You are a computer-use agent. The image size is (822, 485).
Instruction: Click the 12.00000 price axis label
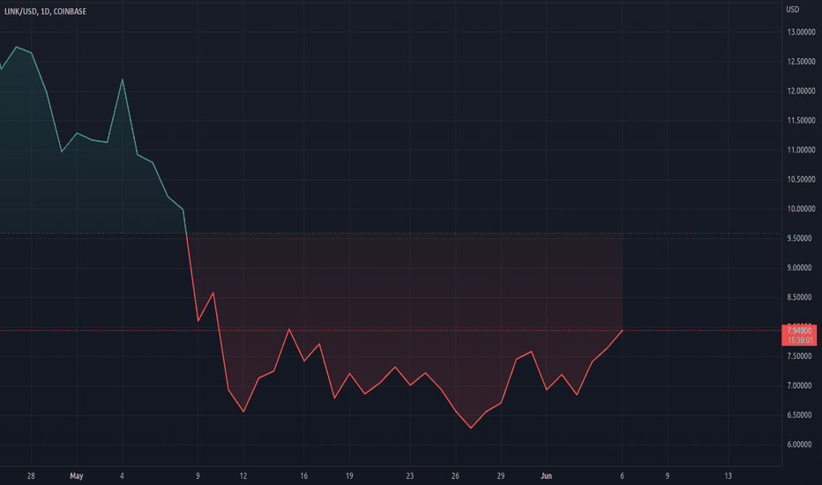pyautogui.click(x=801, y=91)
